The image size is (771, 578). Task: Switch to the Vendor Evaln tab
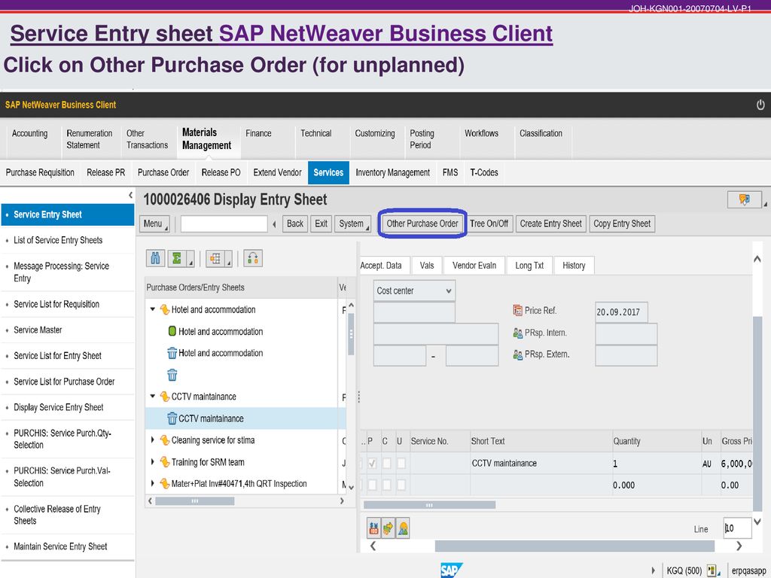click(x=474, y=266)
